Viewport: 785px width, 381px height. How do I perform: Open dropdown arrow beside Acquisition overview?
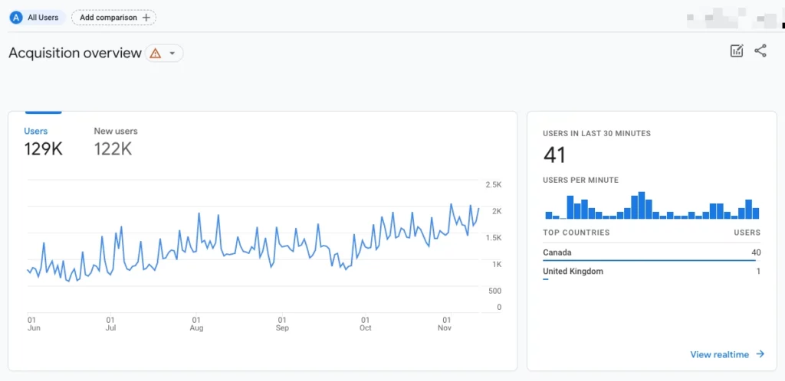[172, 54]
